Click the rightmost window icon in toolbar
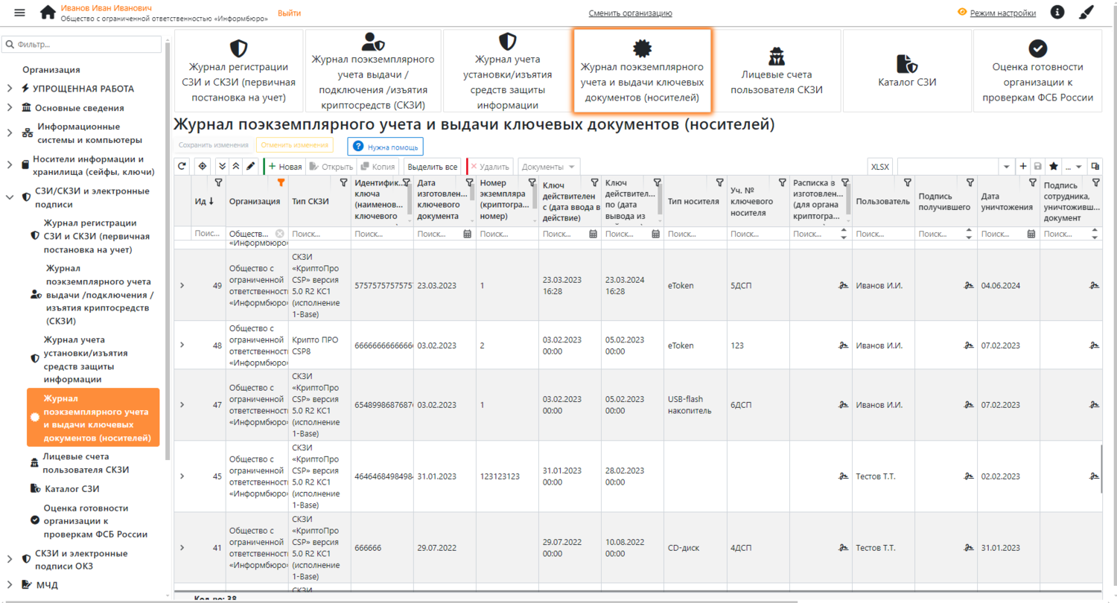This screenshot has width=1117, height=603. click(x=1095, y=167)
